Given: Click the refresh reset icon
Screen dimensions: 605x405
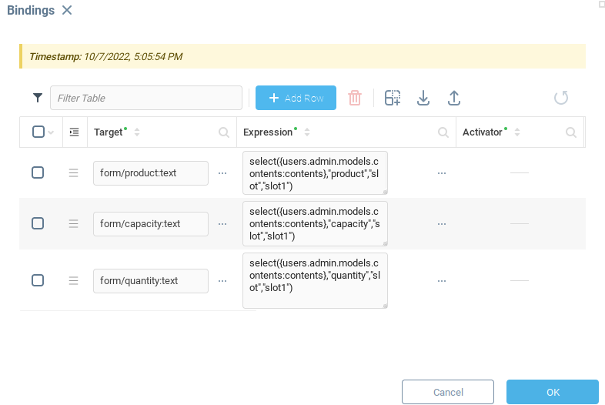Looking at the screenshot, I should coord(561,98).
